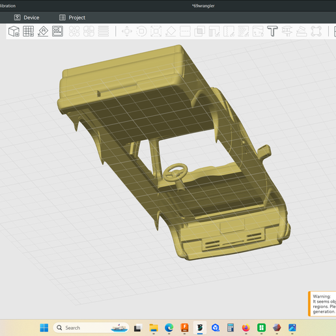Switch to the Device tab
This screenshot has height=336, width=336.
(27, 18)
